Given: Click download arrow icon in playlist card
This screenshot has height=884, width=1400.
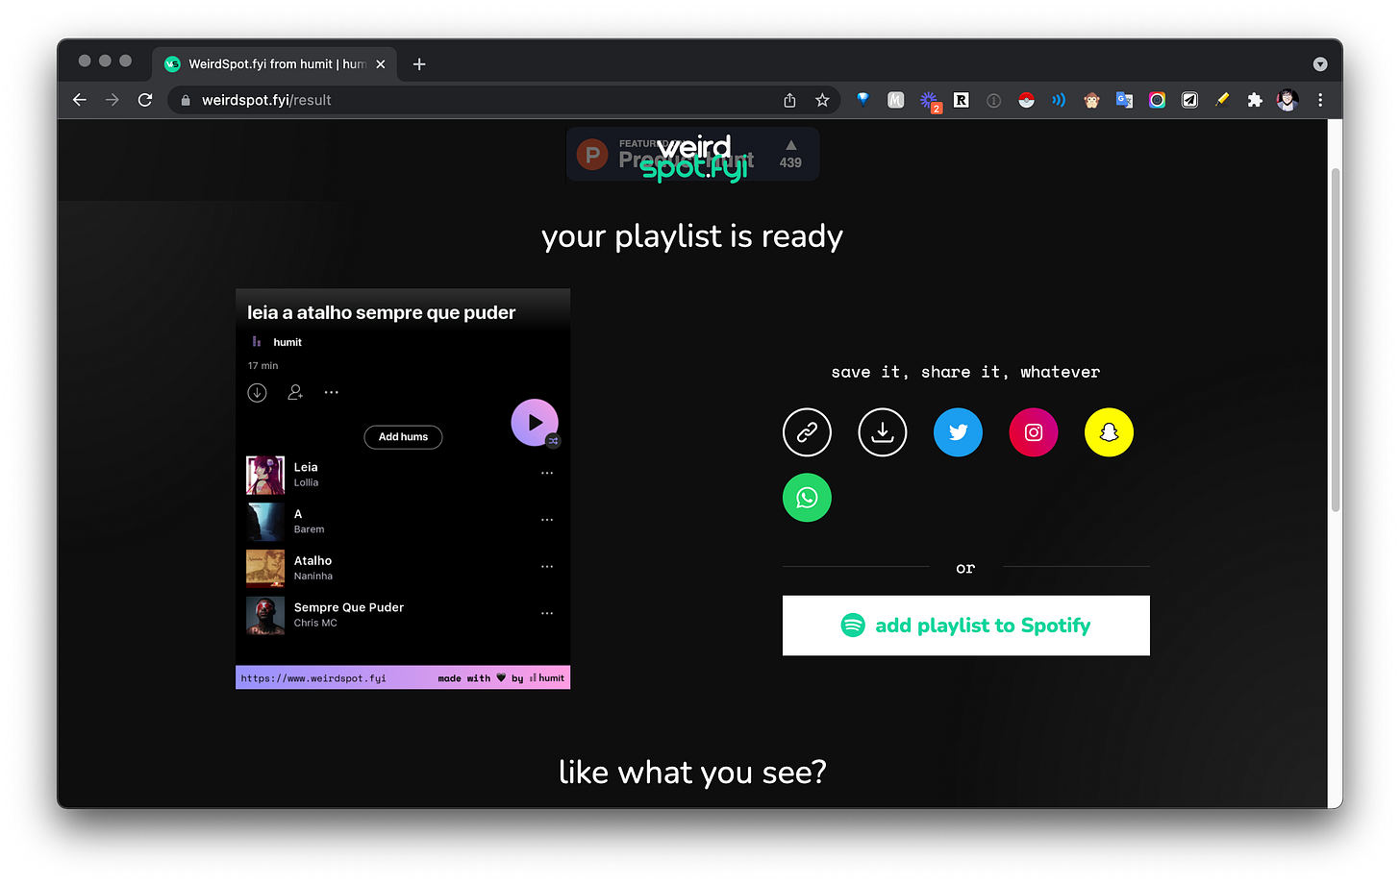Looking at the screenshot, I should click(x=257, y=393).
